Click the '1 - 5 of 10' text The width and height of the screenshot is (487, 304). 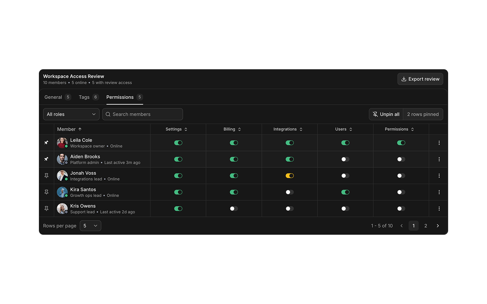click(382, 226)
